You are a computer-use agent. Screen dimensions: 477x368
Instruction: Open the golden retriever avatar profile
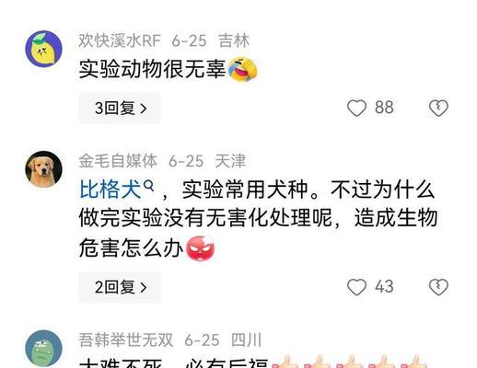tap(43, 169)
